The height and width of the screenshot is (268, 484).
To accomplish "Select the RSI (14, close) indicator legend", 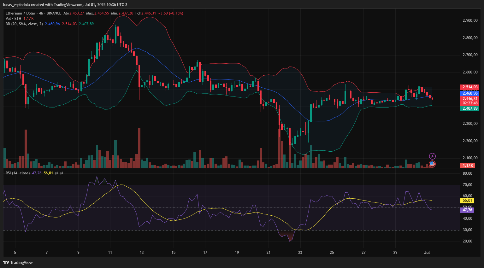I will point(18,173).
